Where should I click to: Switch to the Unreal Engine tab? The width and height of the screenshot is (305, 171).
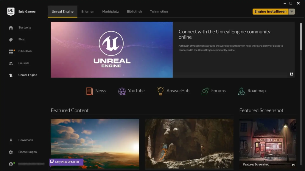coord(63,12)
